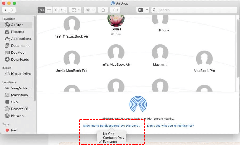Click the Share toolbar button

(103, 10)
